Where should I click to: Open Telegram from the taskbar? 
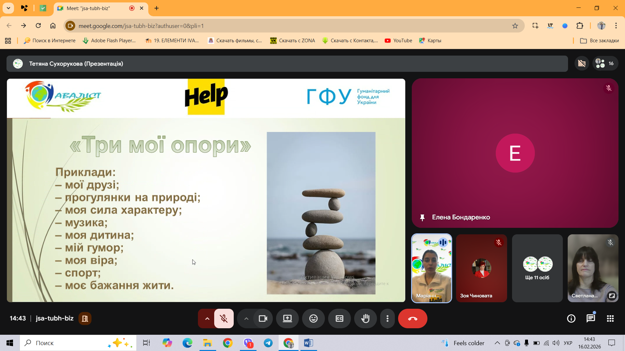pos(268,343)
